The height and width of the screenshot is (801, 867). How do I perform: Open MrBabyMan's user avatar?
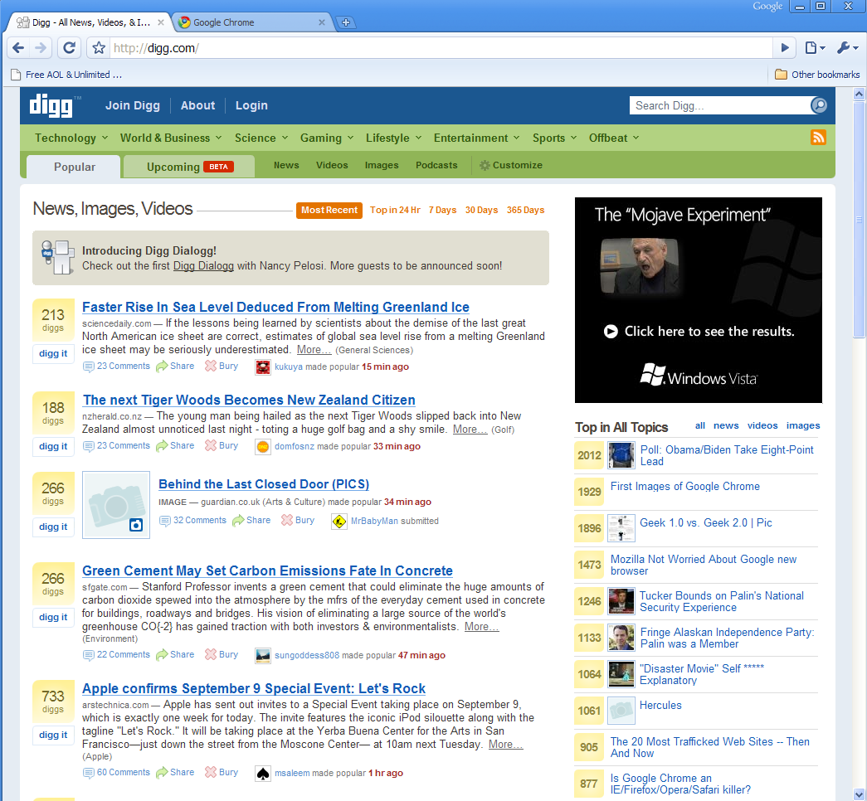coord(339,522)
